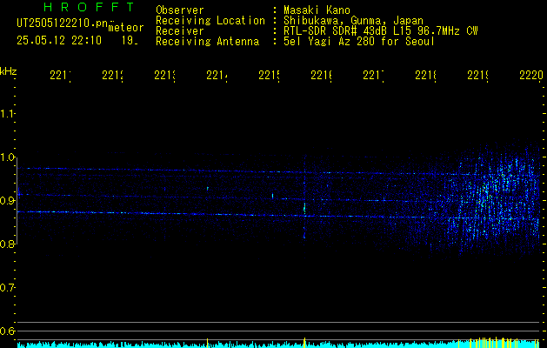Image resolution: width=547 pixels, height=348 pixels.
Task: Click the 0.7 frequency axis label
Action: click(x=6, y=287)
